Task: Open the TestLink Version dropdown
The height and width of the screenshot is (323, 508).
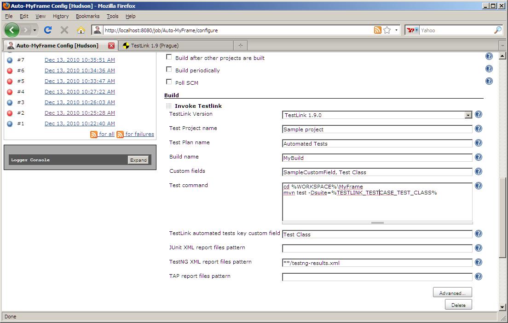Action: coord(468,115)
